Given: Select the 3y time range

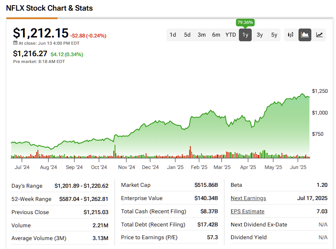Looking at the screenshot, I should pos(260,34).
